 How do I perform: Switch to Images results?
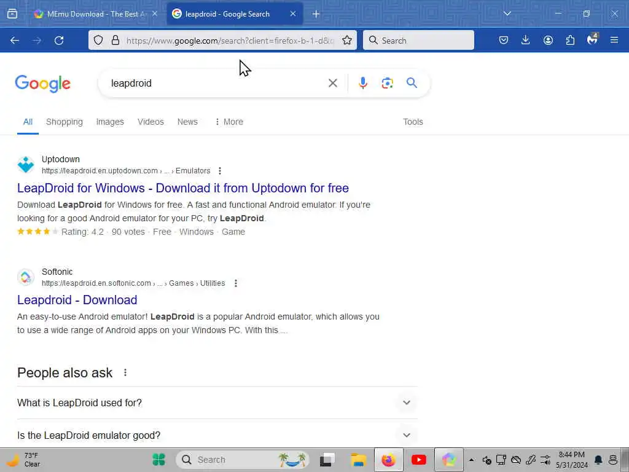click(110, 122)
